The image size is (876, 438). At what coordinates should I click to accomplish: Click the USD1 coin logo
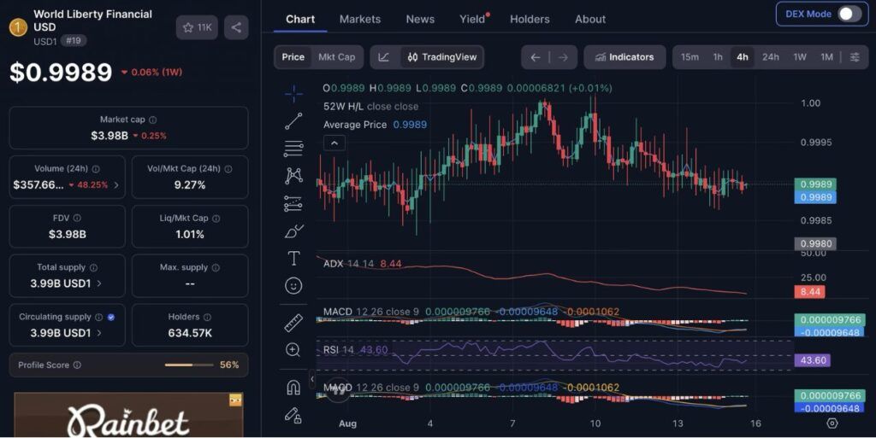click(18, 26)
